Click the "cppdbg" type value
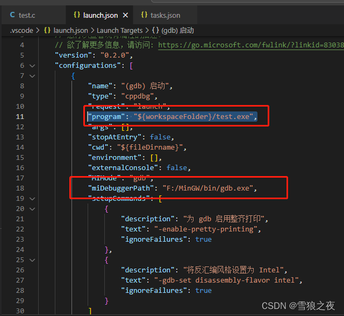The width and height of the screenshot is (344, 316). 138,96
